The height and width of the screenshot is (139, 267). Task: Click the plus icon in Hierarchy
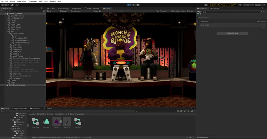click(x=1, y=11)
